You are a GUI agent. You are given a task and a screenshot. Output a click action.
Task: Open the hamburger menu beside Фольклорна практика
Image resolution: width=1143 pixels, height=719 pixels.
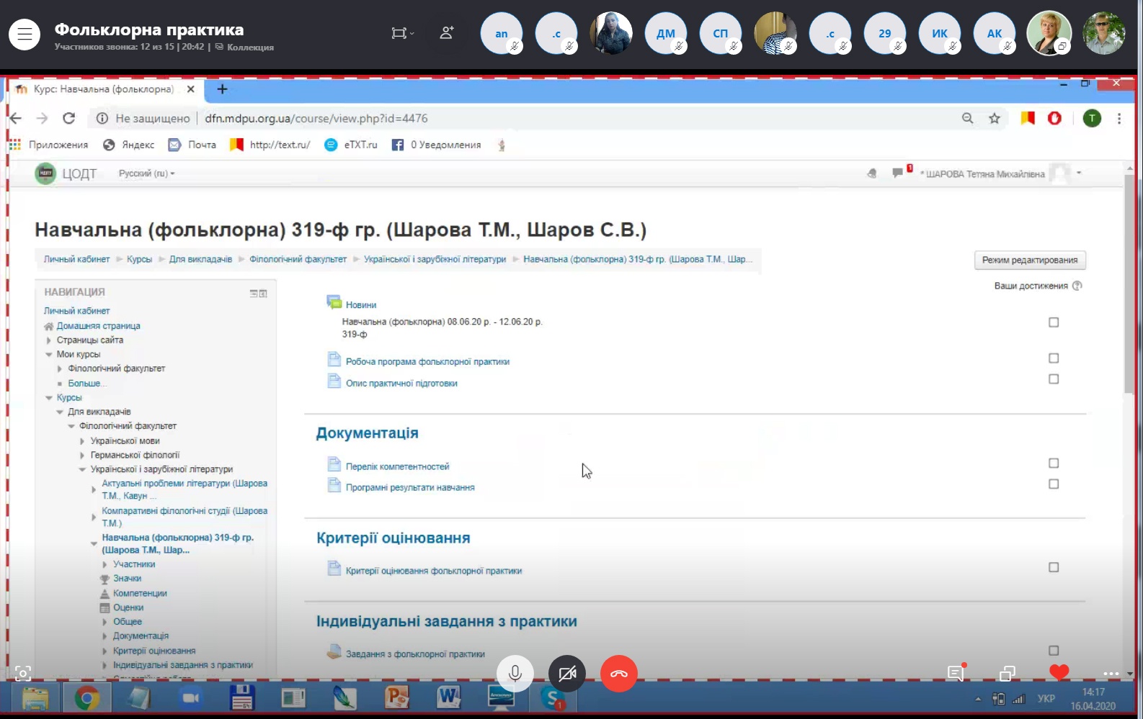(25, 34)
